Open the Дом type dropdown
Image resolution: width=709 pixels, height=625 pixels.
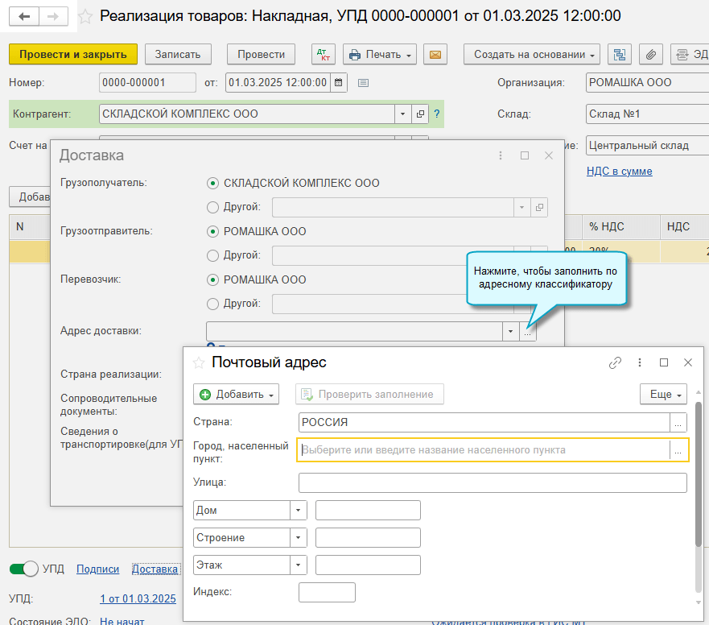point(299,511)
